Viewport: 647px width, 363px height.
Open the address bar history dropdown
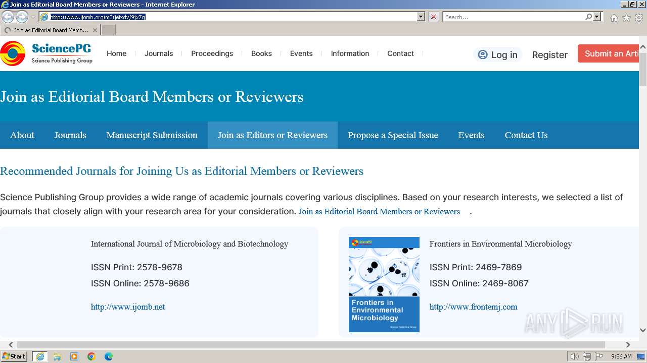point(421,17)
